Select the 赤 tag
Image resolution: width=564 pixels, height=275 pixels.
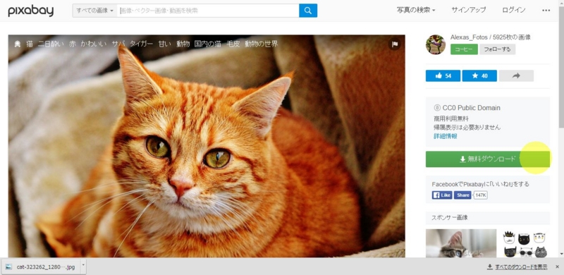(73, 44)
